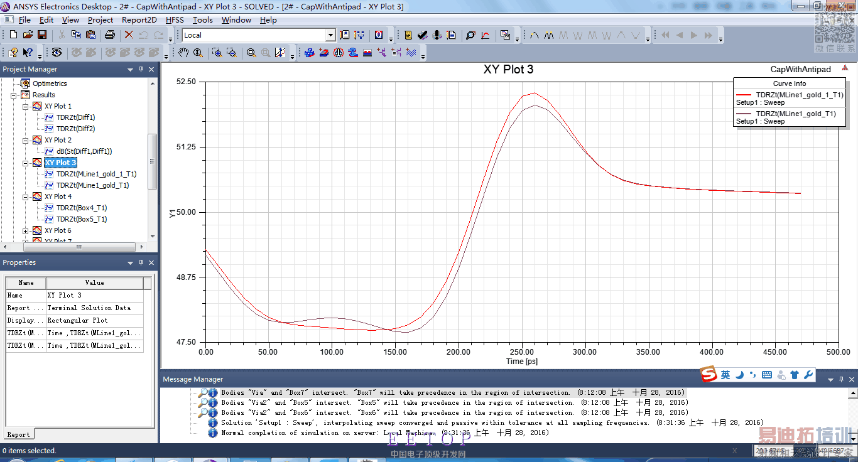Open the HFSS menu
Viewport: 858px width, 462px height.
(175, 20)
